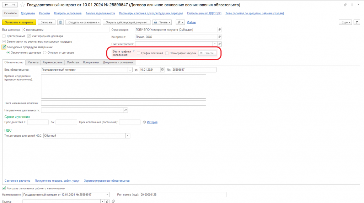Screen dimensions: 364x203
Task: Open the Организация field's linked record icon
Action: coord(219,30)
